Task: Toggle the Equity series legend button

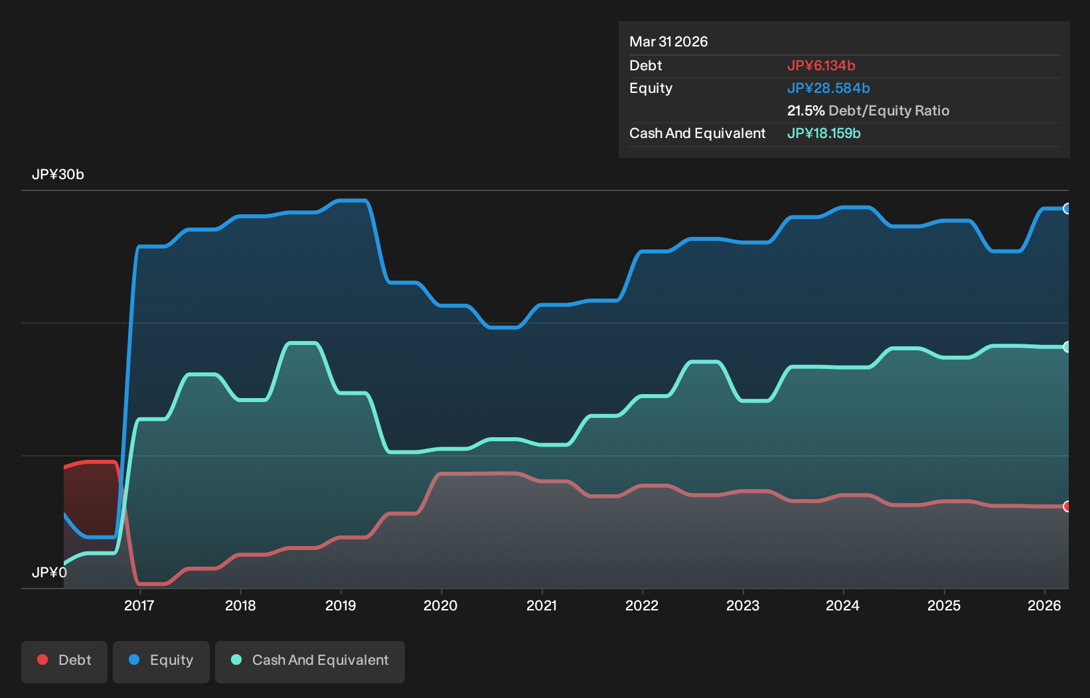Action: tap(161, 662)
